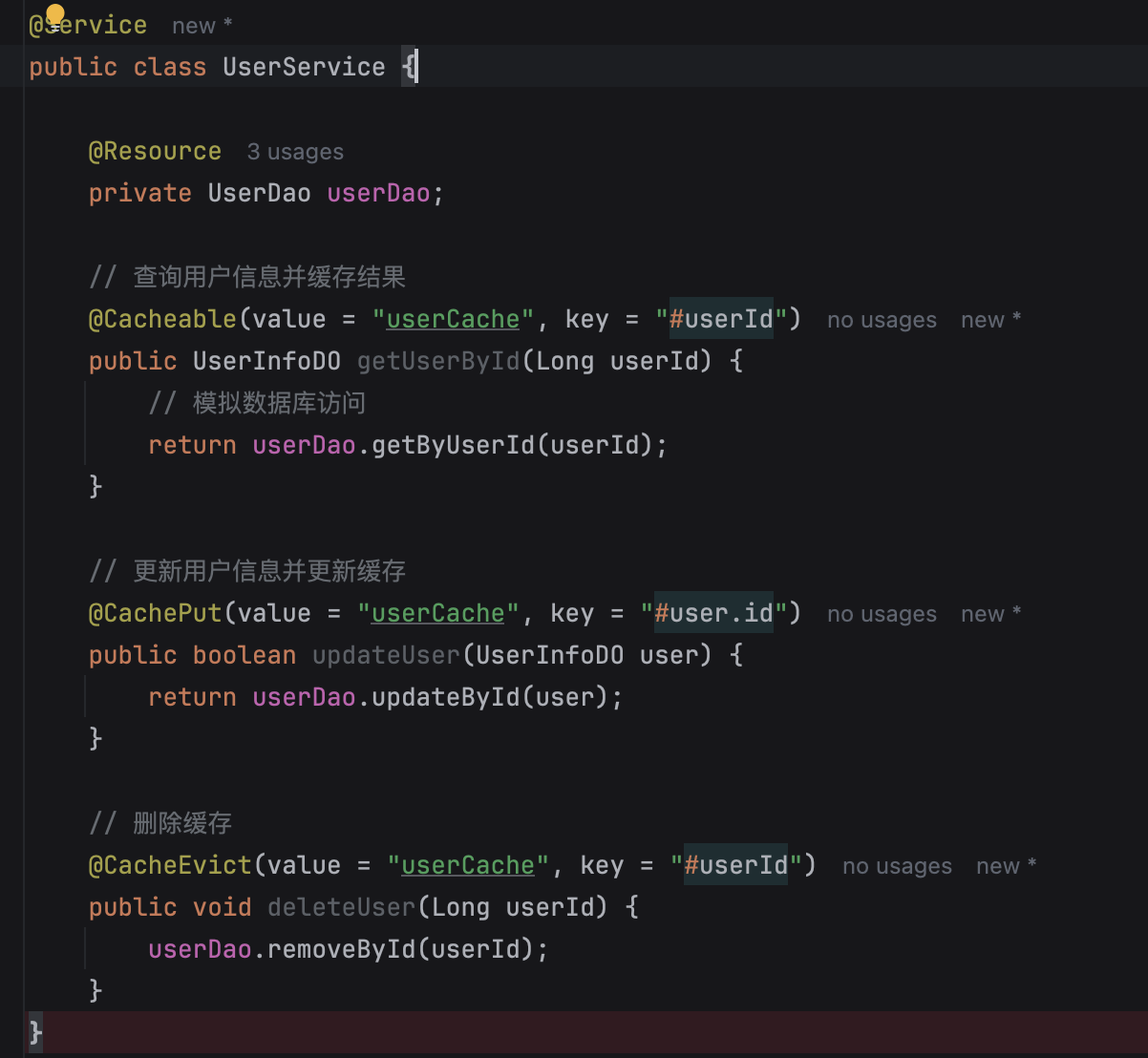Click "no usages" hint on the @CacheEvict line
Image resolution: width=1148 pixels, height=1058 pixels.
pos(896,865)
